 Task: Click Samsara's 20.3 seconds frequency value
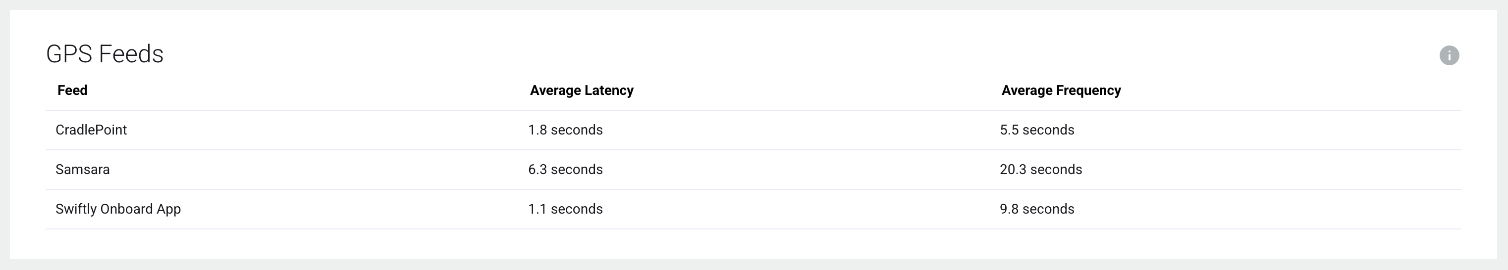[x=1041, y=170]
